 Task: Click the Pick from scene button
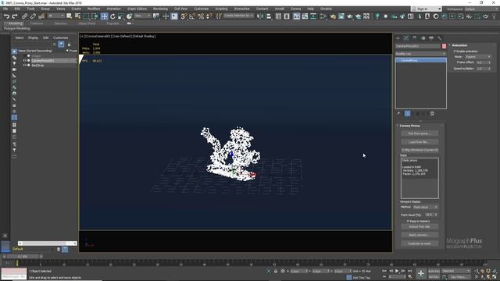coord(420,133)
